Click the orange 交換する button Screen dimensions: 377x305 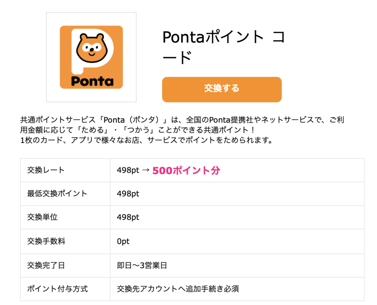(x=222, y=90)
